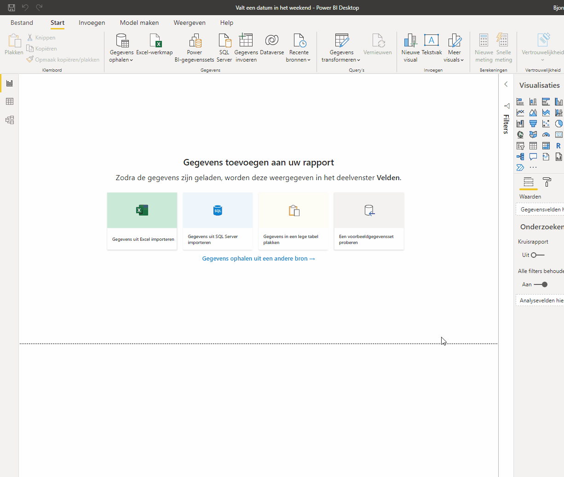Click the Analysevelden drop well
Image resolution: width=564 pixels, height=477 pixels.
coord(540,301)
